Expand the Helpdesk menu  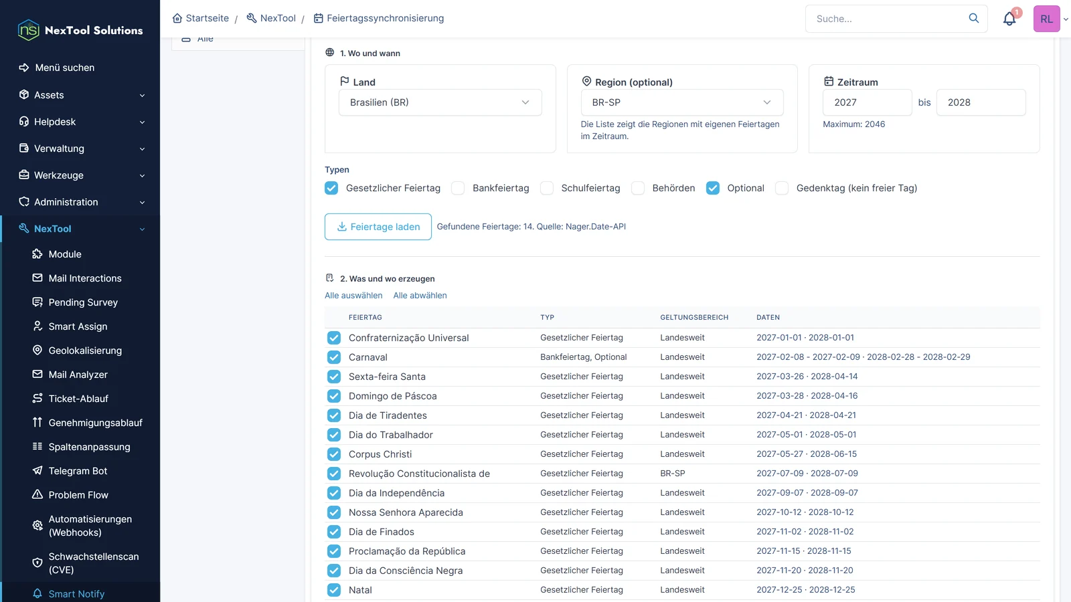[x=80, y=122]
